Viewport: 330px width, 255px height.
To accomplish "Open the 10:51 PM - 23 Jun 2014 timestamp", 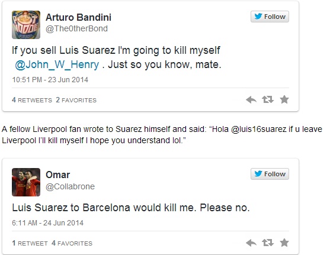I will [x=50, y=80].
